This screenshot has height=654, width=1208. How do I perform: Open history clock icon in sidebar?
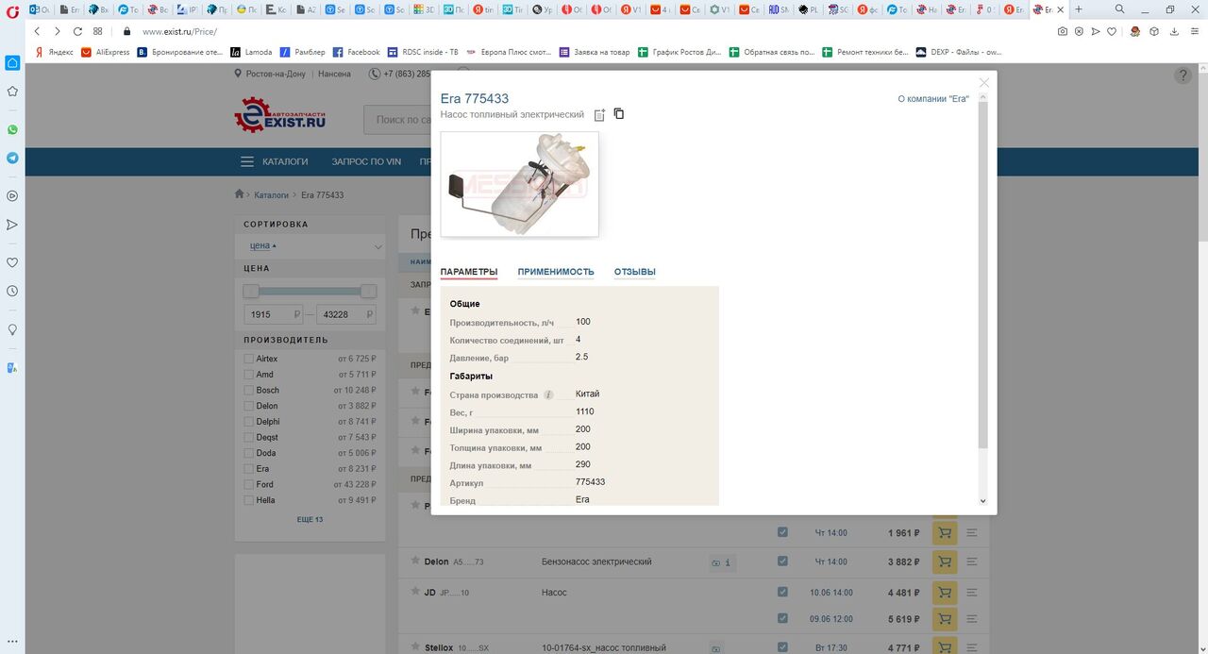12,291
